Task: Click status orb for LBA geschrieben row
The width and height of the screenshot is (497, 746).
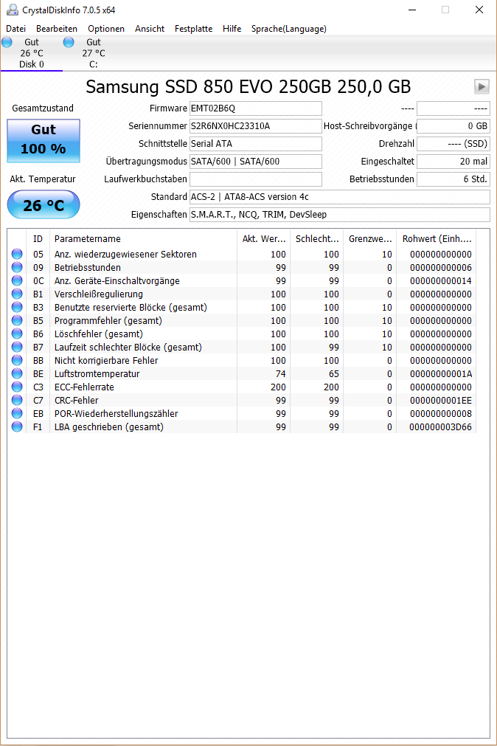Action: 17,427
